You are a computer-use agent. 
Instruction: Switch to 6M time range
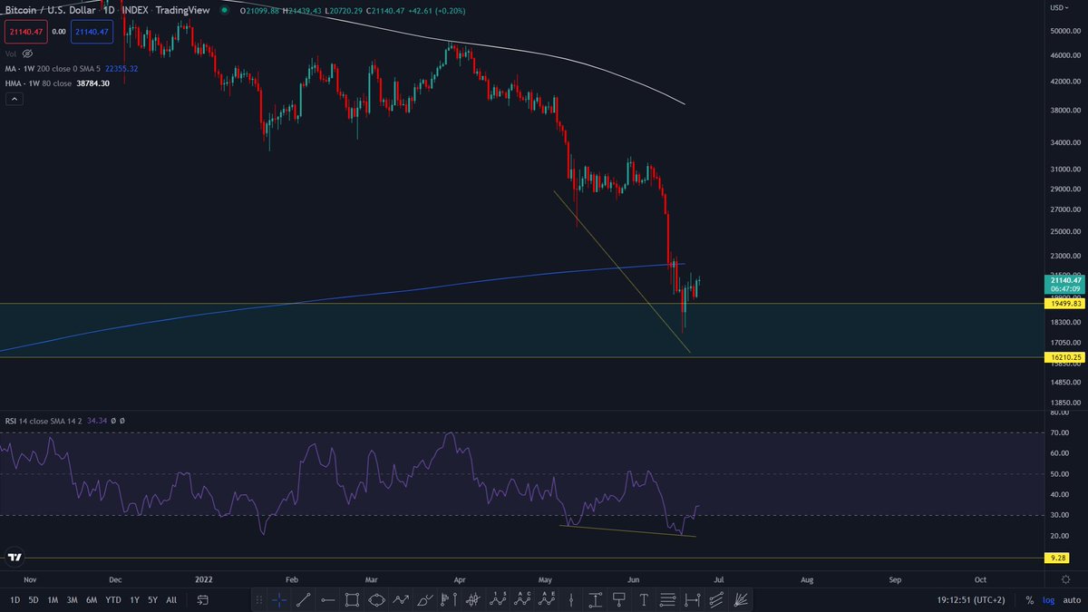(x=92, y=599)
